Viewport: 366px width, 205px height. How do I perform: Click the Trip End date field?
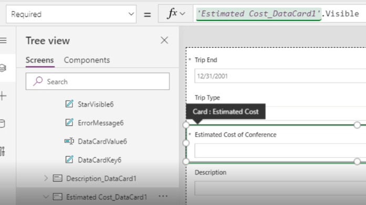point(280,76)
